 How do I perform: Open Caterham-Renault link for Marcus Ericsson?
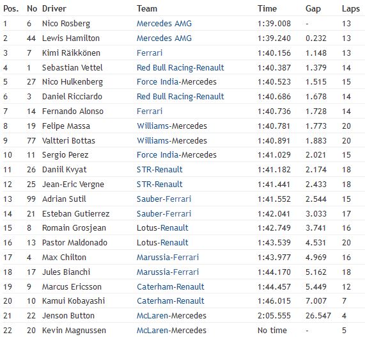(x=171, y=287)
